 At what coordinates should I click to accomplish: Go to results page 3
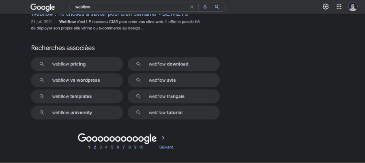(x=101, y=147)
